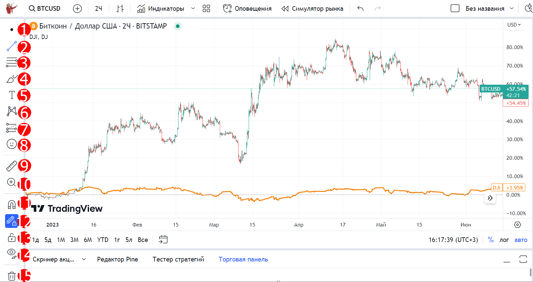Select the brush drawing tool
This screenshot has height=282, width=533.
coord(12,79)
